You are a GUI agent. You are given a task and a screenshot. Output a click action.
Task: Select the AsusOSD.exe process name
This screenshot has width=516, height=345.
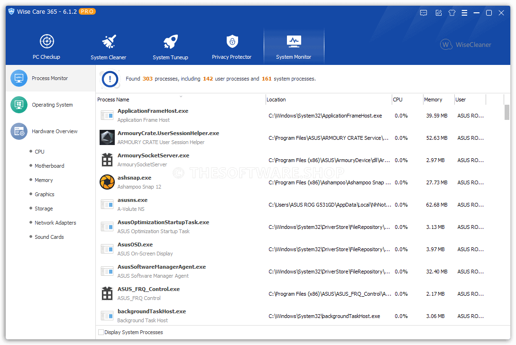pyautogui.click(x=135, y=245)
